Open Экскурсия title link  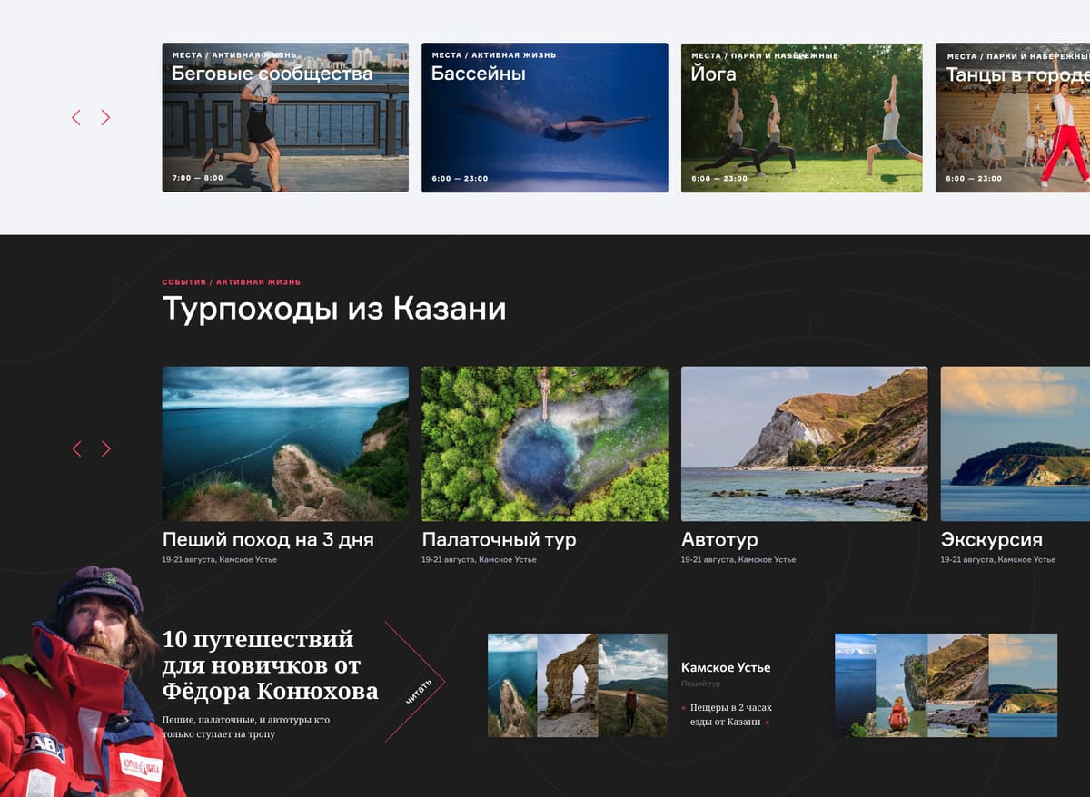point(992,539)
